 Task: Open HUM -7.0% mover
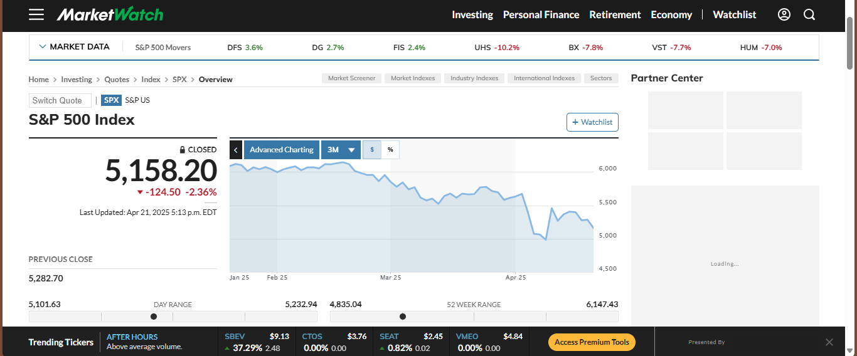pos(761,48)
